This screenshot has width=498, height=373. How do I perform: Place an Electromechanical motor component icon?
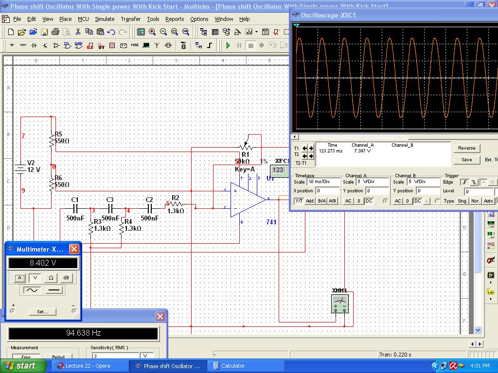168,45
